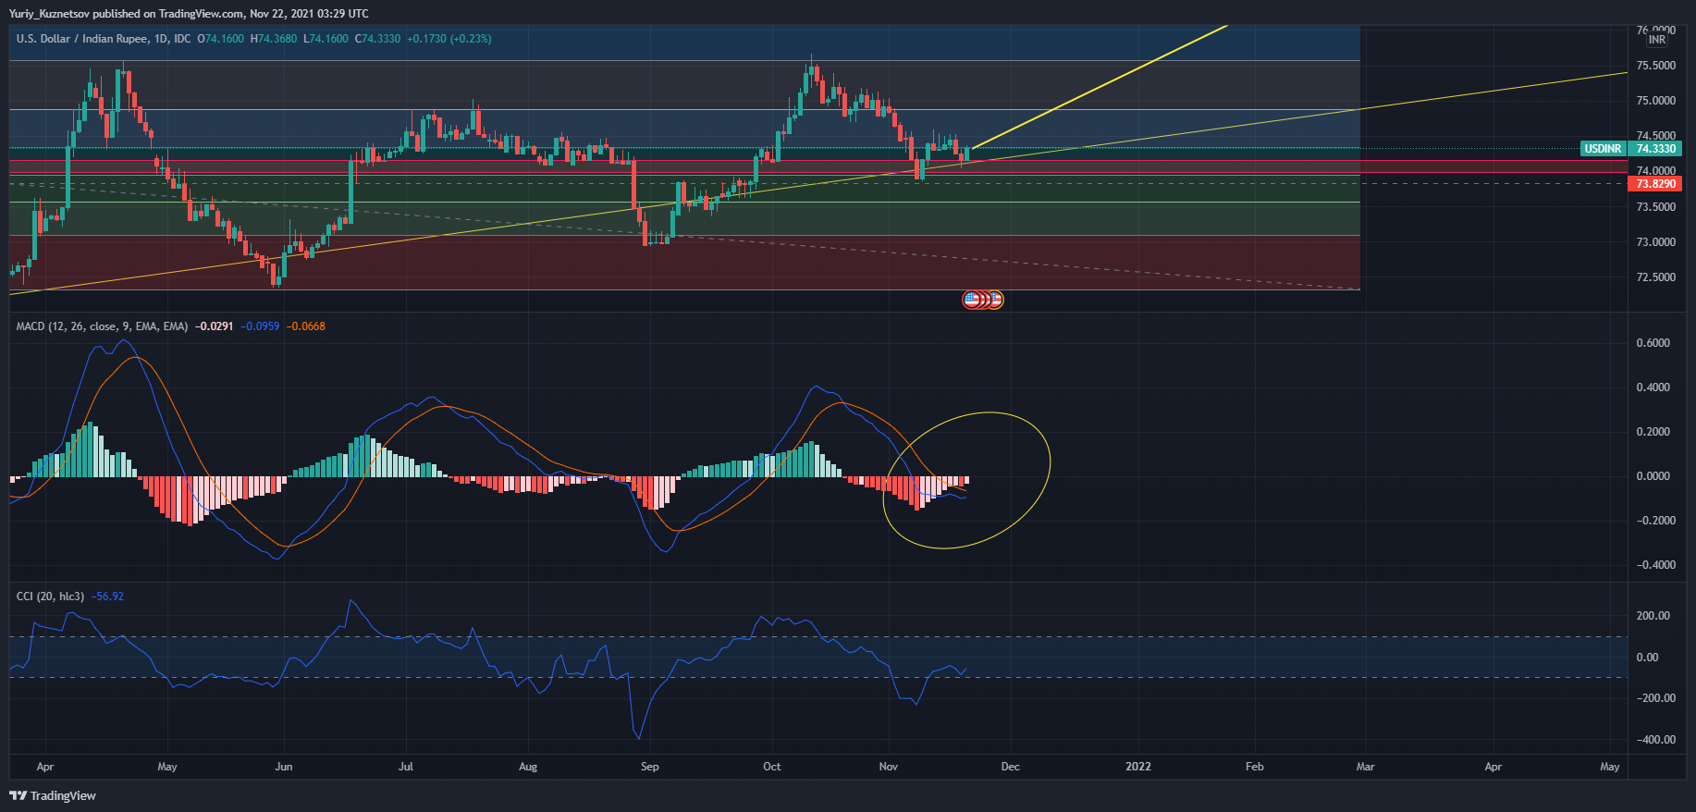Click the O74.1600 open price value
1696x812 pixels.
pyautogui.click(x=221, y=39)
